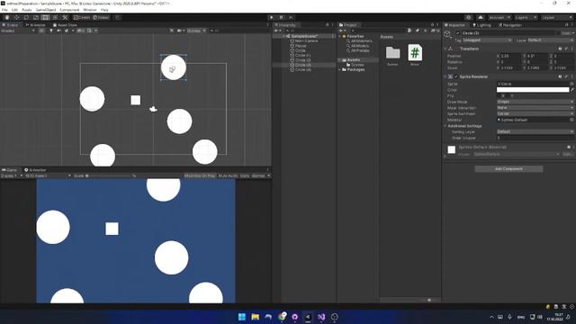This screenshot has width=576, height=324.
Task: Open the GameObject menu
Action: pos(46,10)
